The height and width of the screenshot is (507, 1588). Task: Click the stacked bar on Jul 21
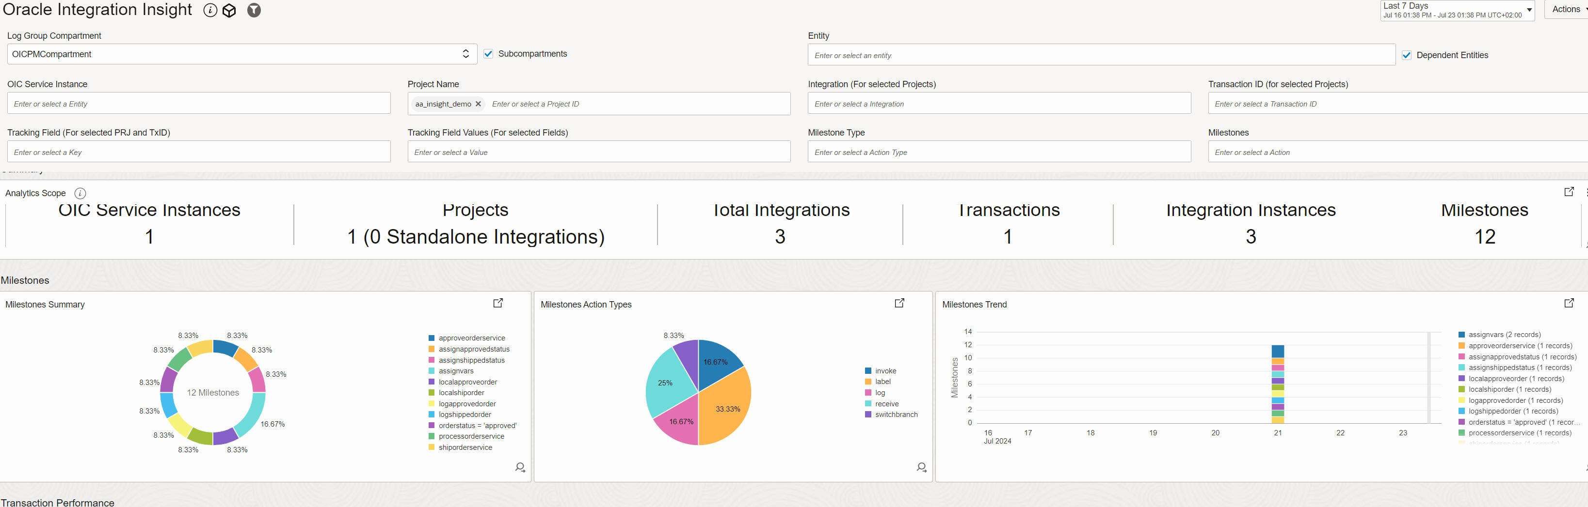(x=1277, y=384)
